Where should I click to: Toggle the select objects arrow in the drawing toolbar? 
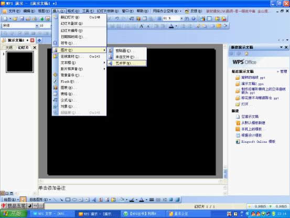point(23,200)
